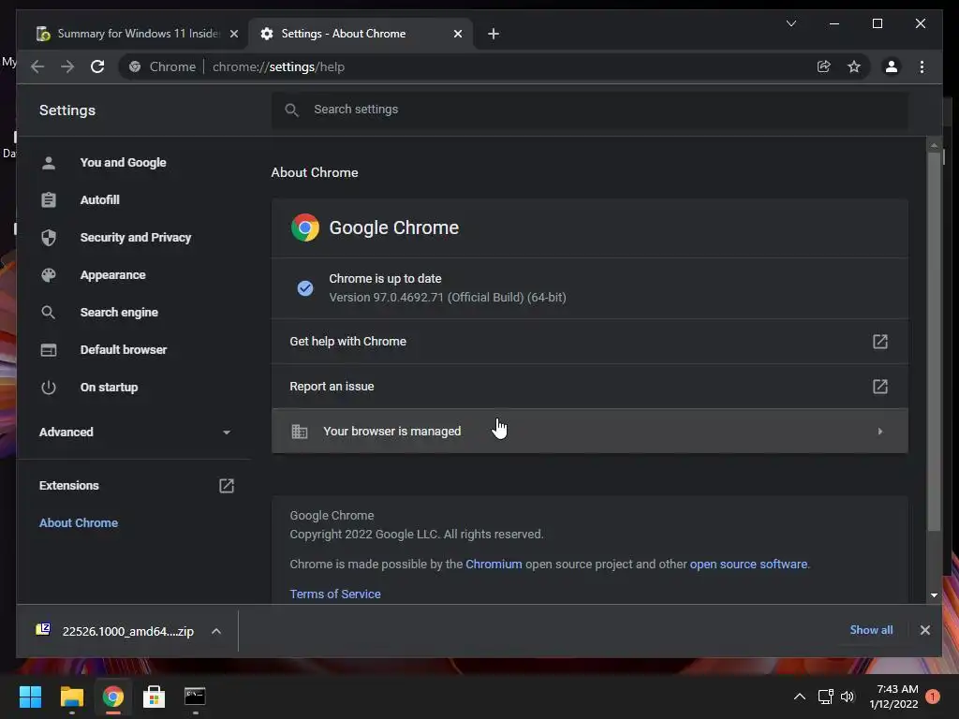Screen dimensions: 959x719
Task: Open Appearance settings section
Action: (x=112, y=275)
